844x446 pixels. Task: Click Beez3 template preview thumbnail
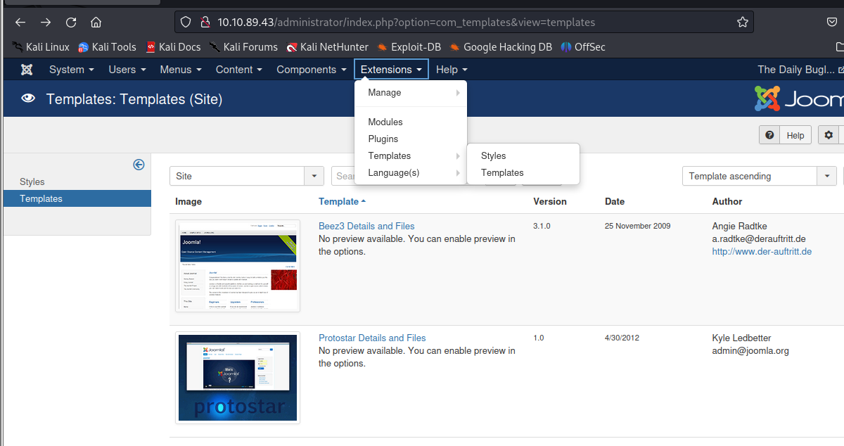click(x=238, y=266)
